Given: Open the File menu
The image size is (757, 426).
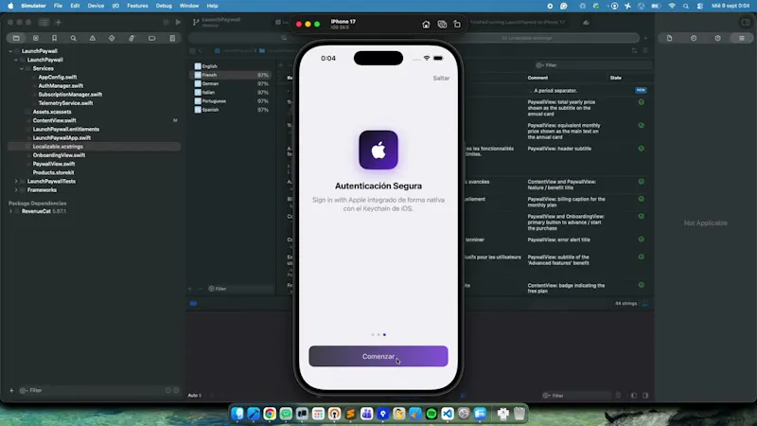Looking at the screenshot, I should 58,6.
